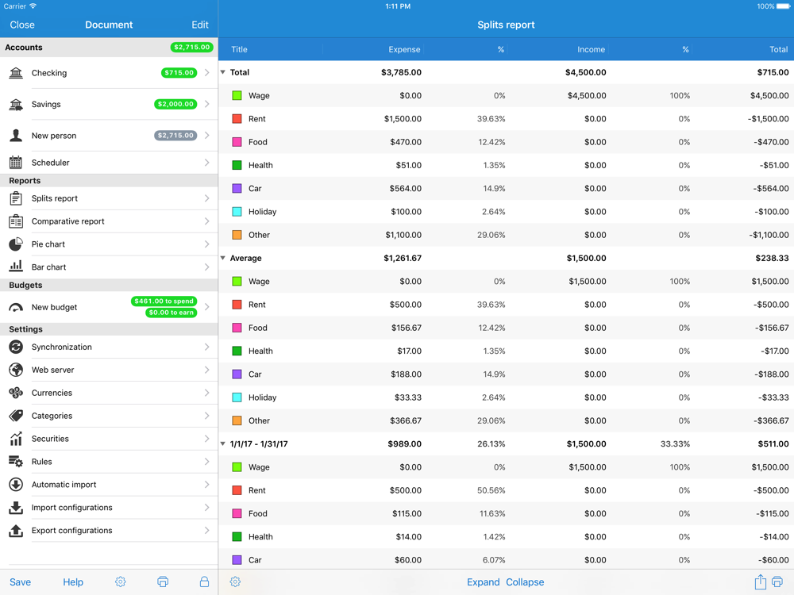This screenshot has width=794, height=595.
Task: Close the document
Action: point(22,25)
